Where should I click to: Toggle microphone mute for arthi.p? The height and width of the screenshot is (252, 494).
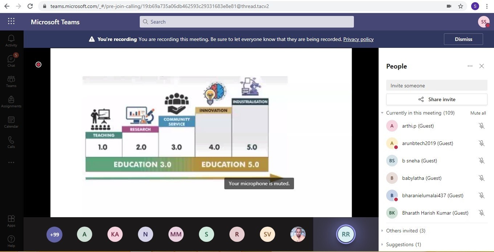pos(481,126)
